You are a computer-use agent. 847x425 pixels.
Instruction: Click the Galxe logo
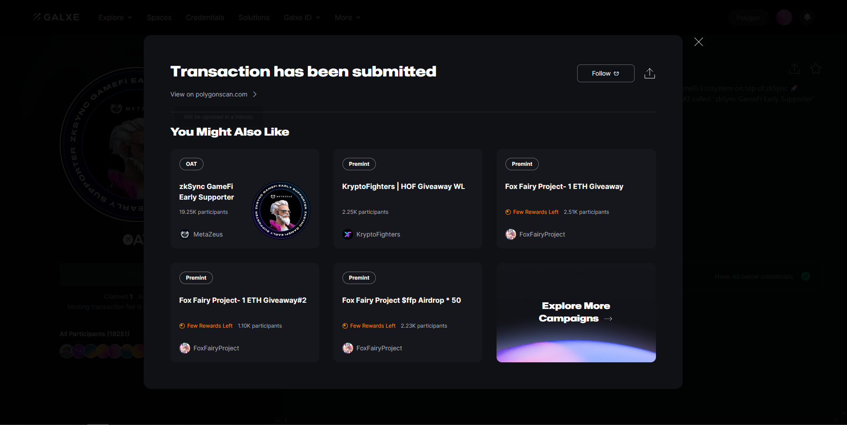point(56,17)
